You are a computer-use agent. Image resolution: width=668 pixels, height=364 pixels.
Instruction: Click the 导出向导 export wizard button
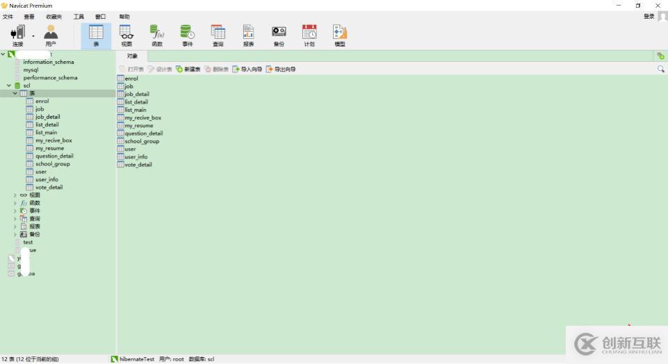coord(281,69)
